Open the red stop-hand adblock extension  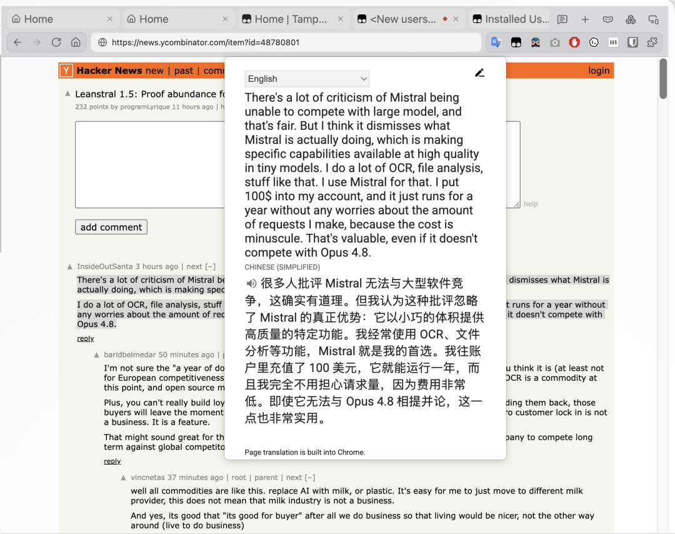[574, 42]
